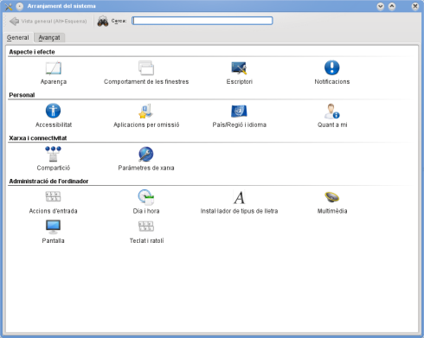Click the Aspecte i efecte section heading

pyautogui.click(x=32, y=52)
